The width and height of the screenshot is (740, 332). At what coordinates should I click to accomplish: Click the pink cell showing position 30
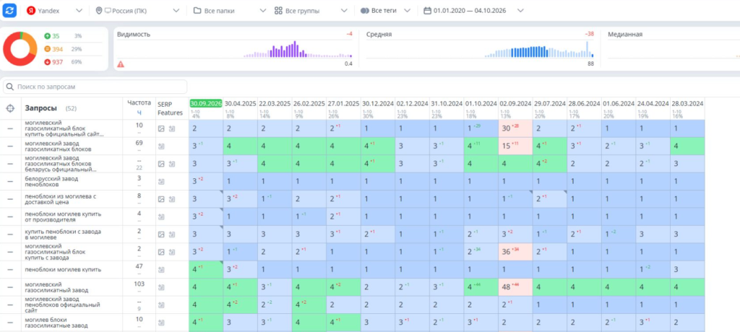coord(515,128)
